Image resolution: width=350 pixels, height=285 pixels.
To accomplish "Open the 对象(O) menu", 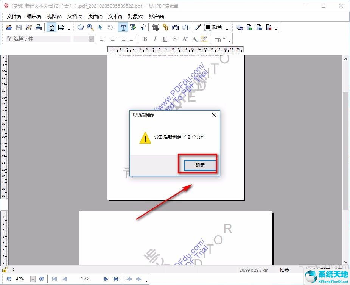I will pos(135,17).
